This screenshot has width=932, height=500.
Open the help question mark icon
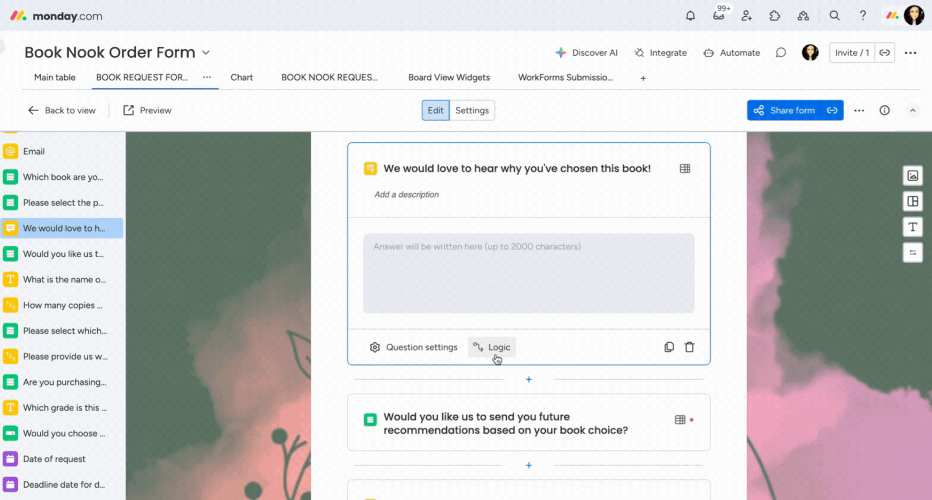point(863,16)
